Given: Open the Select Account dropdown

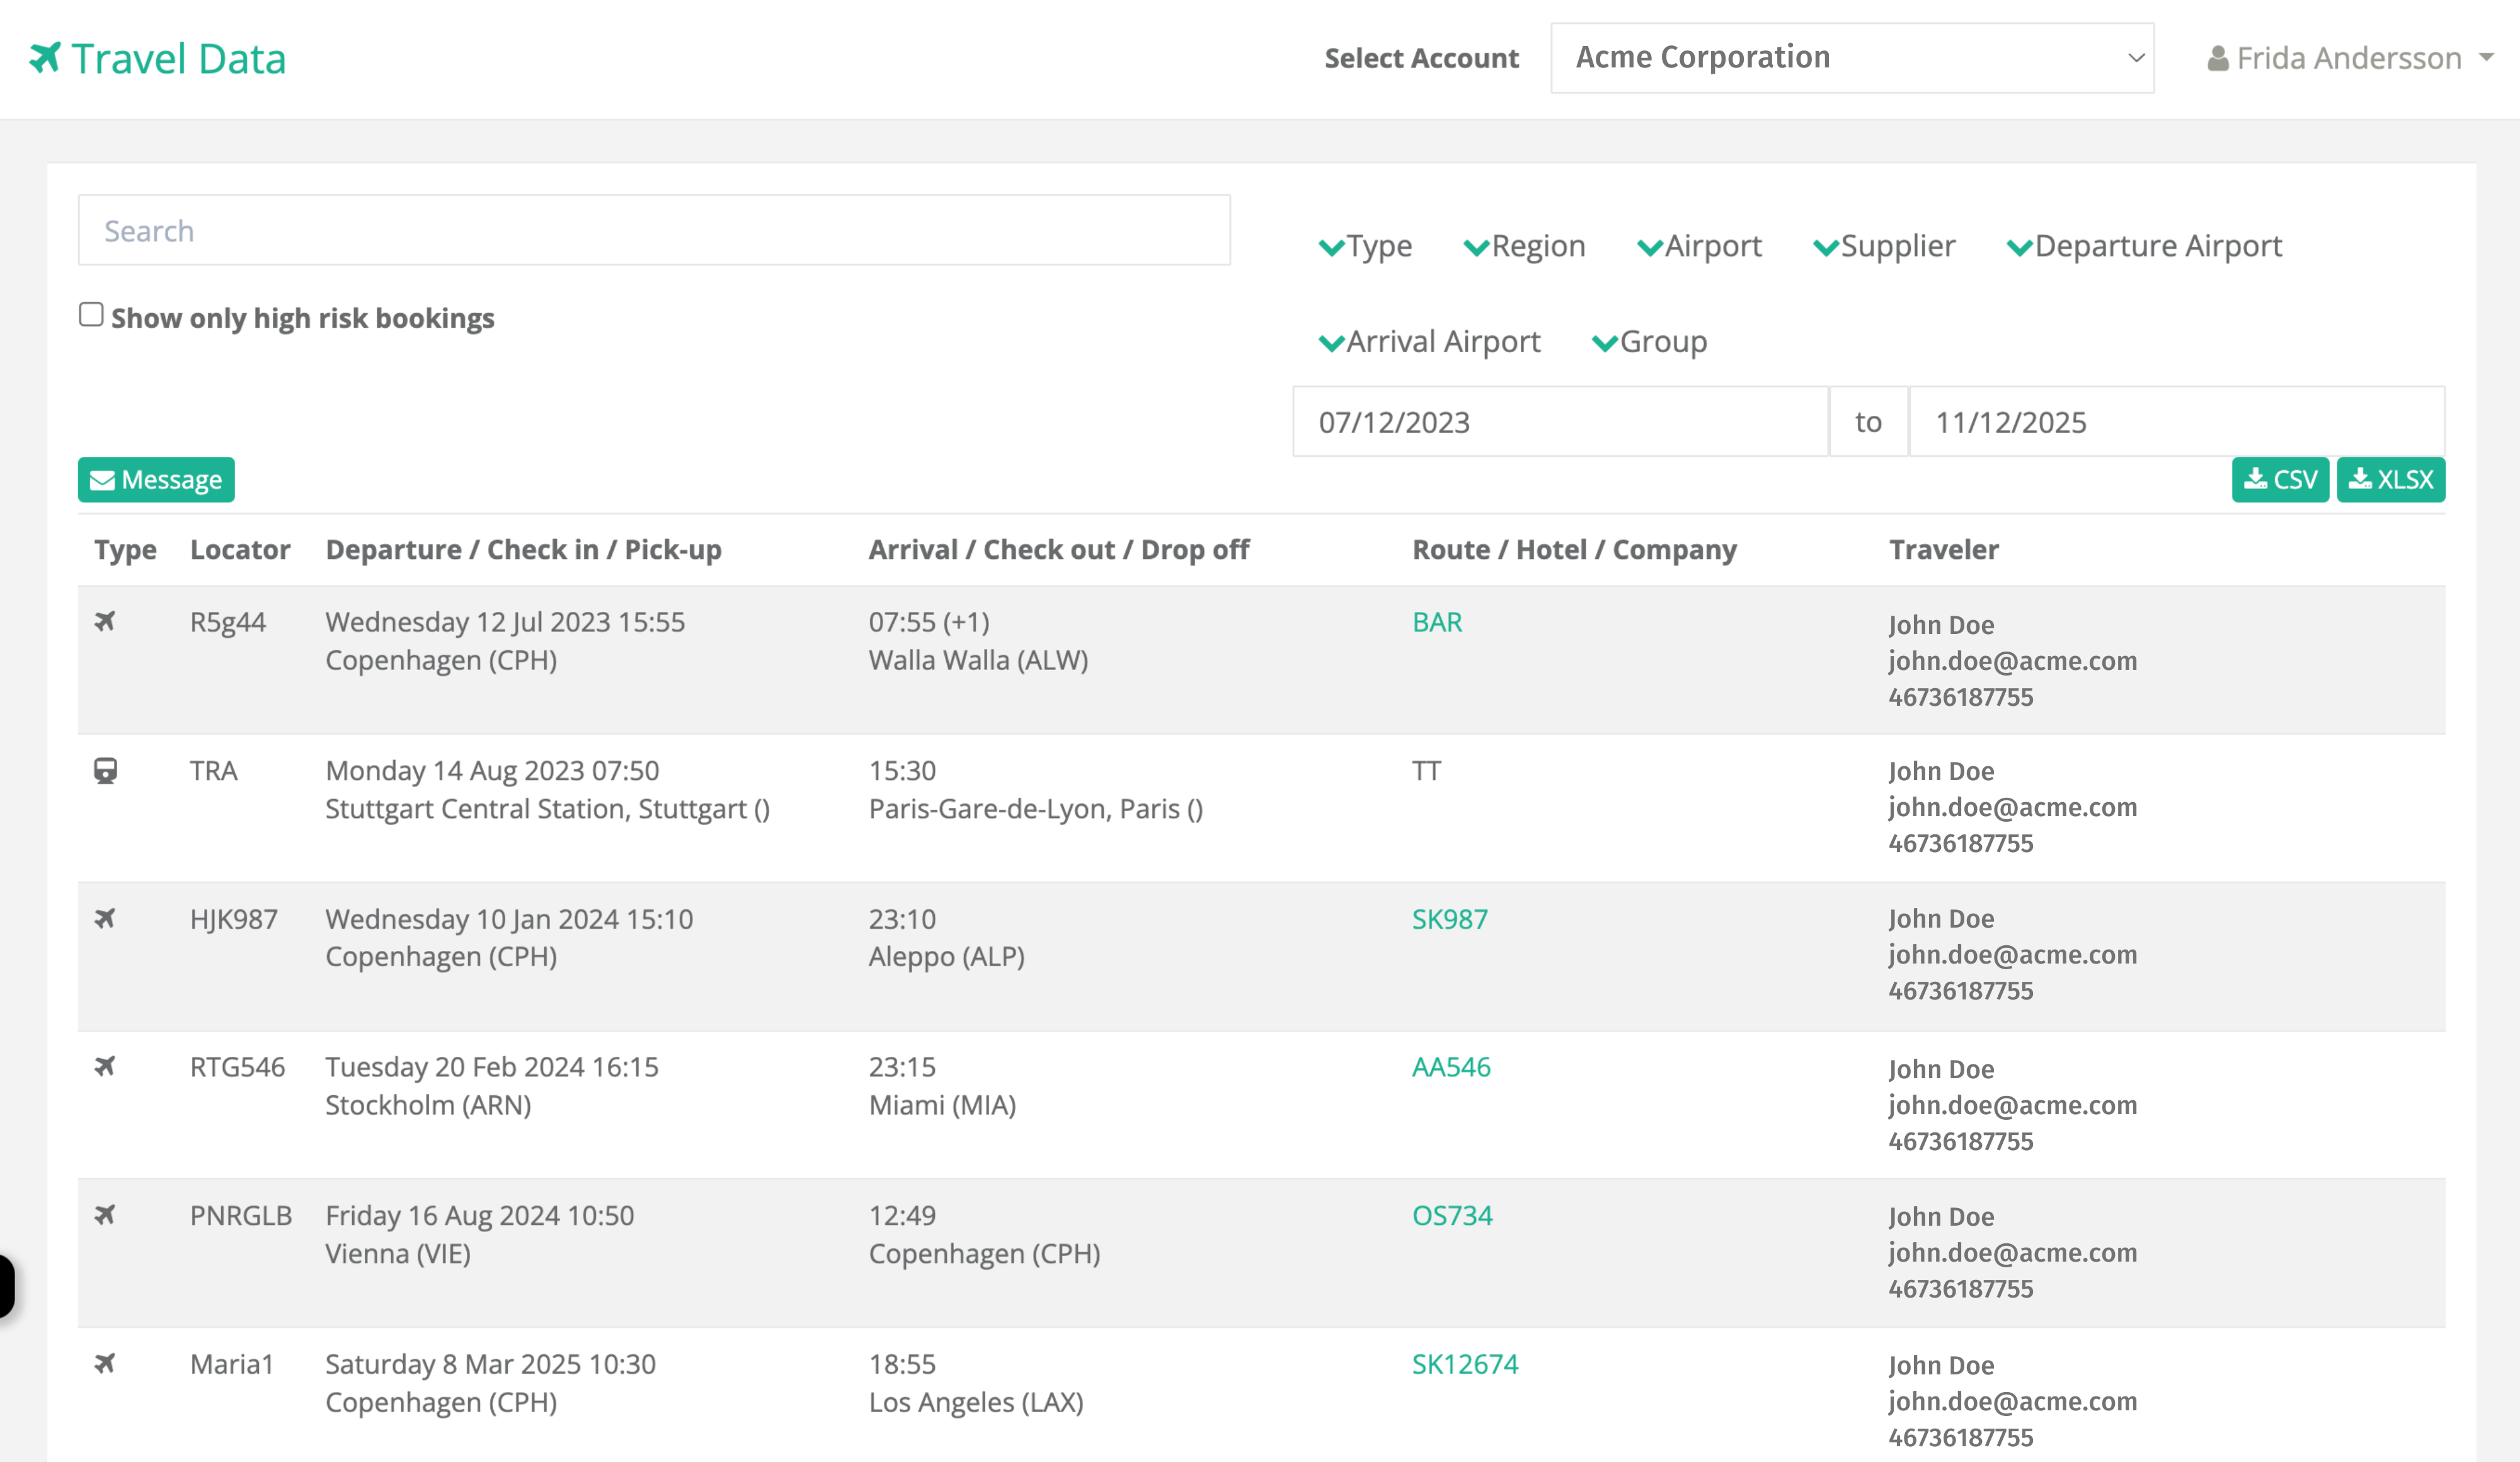Looking at the screenshot, I should 1851,58.
